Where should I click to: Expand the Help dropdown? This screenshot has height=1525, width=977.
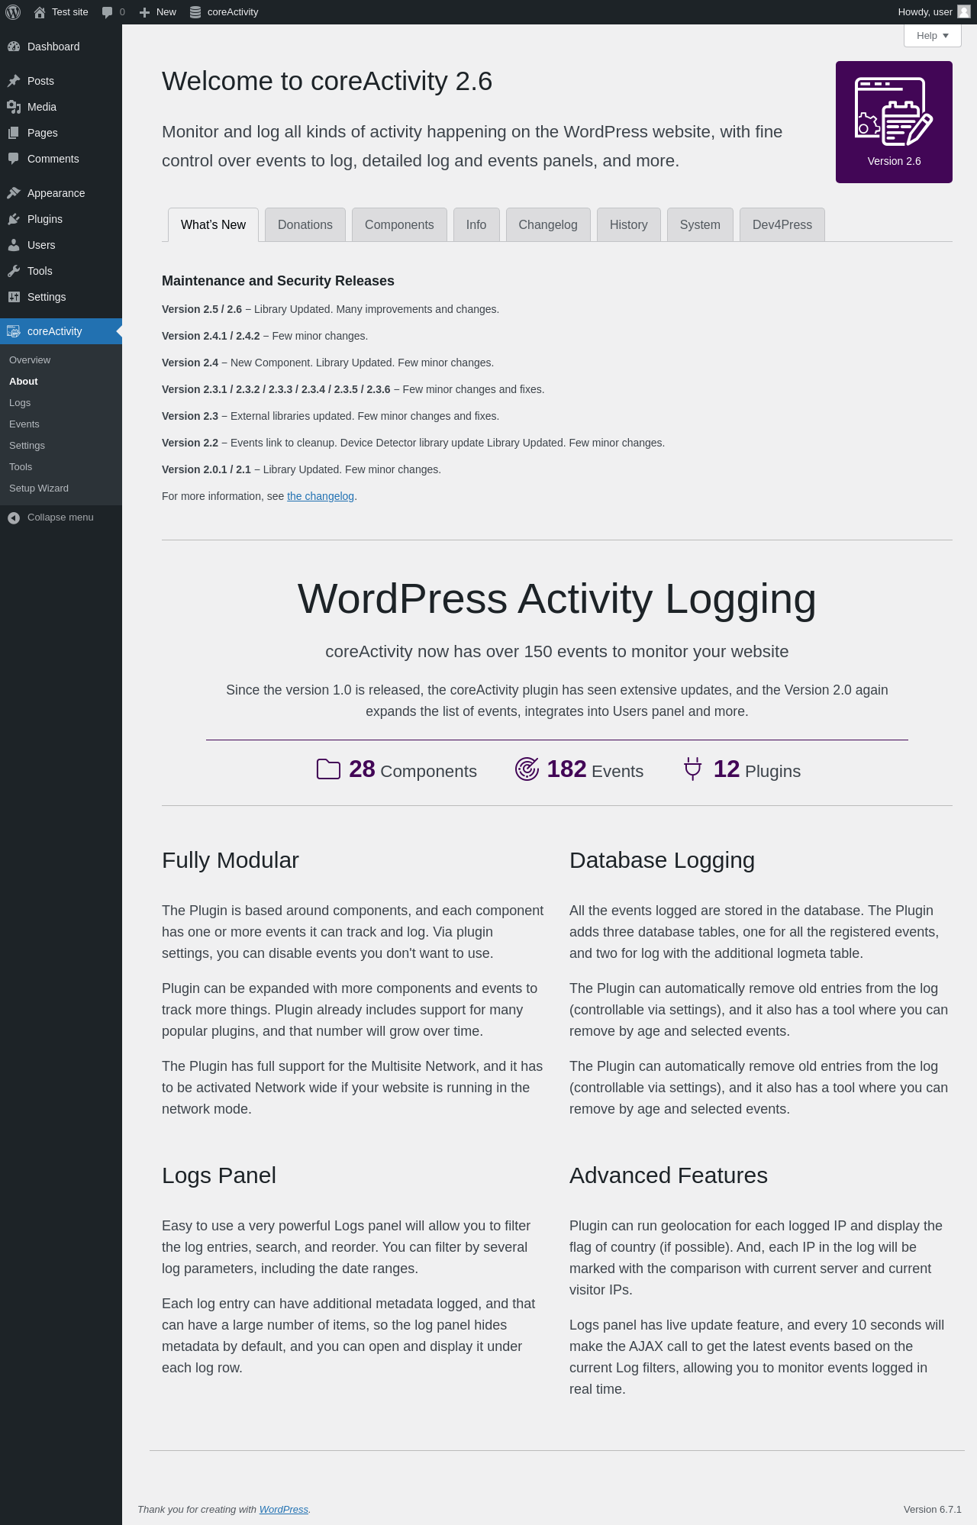933,36
